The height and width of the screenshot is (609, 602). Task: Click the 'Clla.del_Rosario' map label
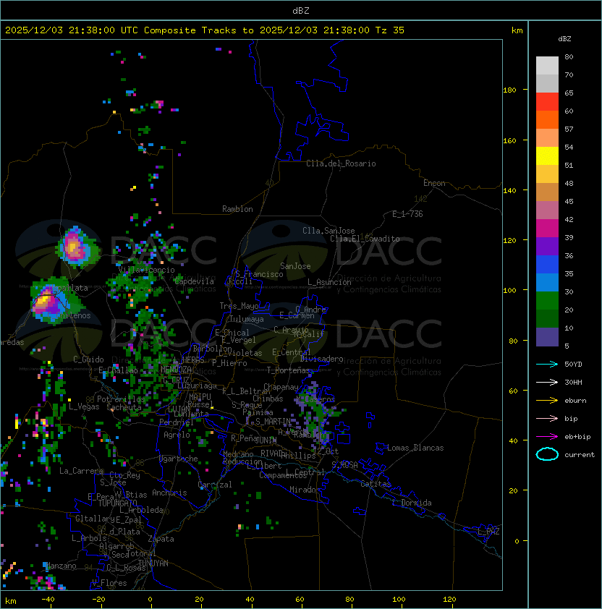(341, 163)
